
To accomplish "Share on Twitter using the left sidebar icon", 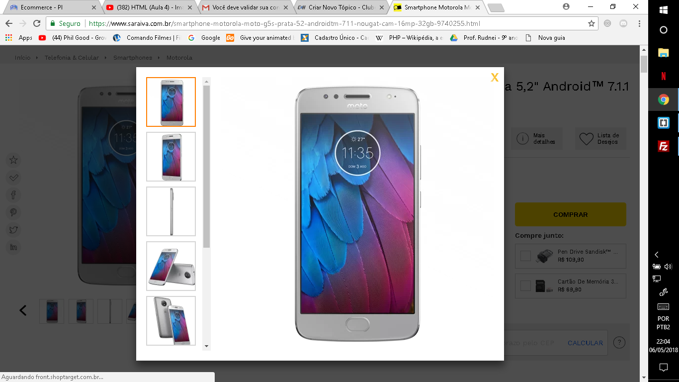I will click(13, 230).
